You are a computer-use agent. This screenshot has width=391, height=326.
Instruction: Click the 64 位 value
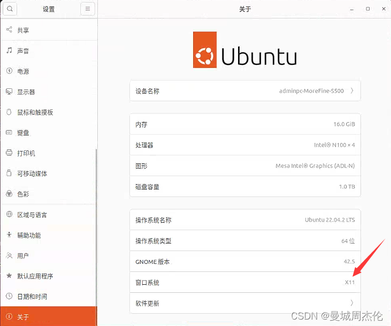348,241
